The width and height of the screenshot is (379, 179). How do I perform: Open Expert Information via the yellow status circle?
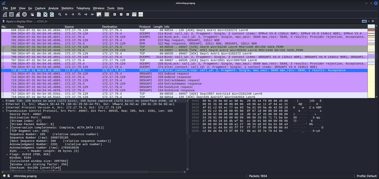pyautogui.click(x=4, y=176)
